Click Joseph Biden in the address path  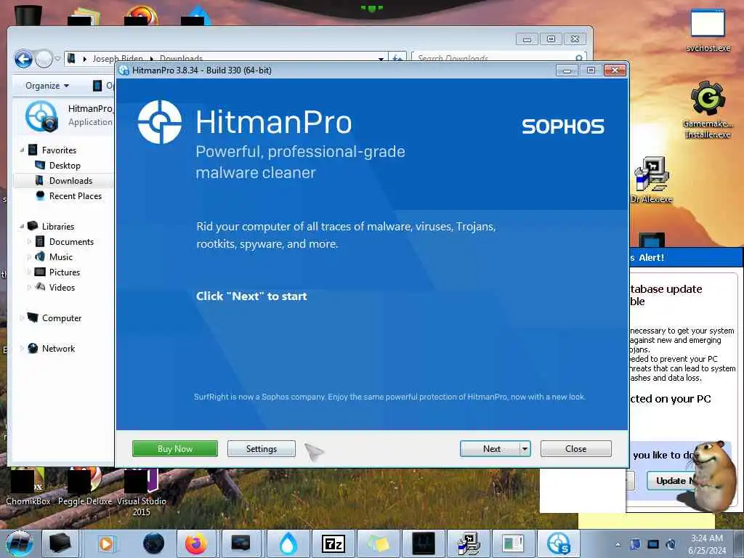[x=118, y=58]
